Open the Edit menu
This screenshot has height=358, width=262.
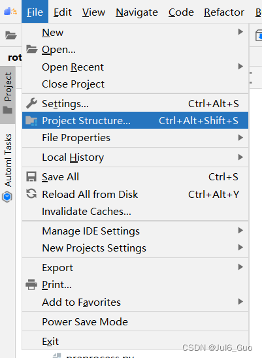point(63,12)
